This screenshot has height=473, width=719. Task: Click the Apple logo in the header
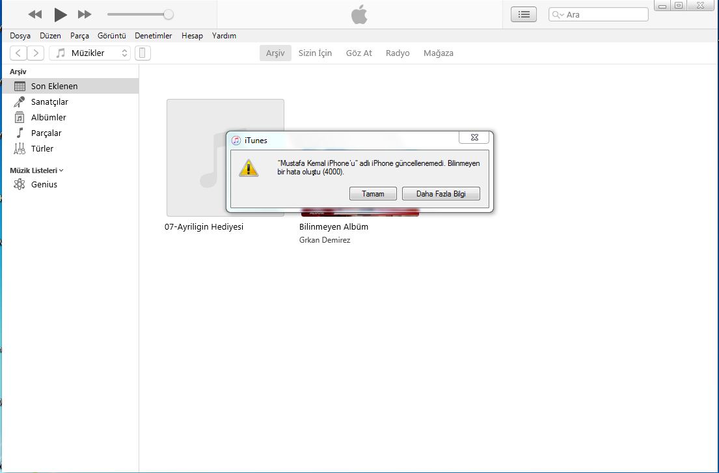click(359, 15)
